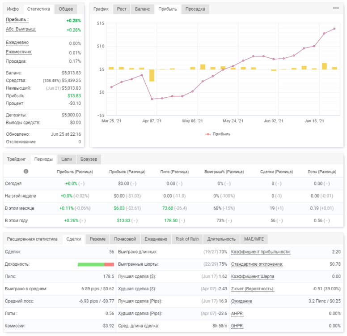This screenshot has width=347, height=336.
Task: Open the Браузер tab
Action: tap(89, 159)
